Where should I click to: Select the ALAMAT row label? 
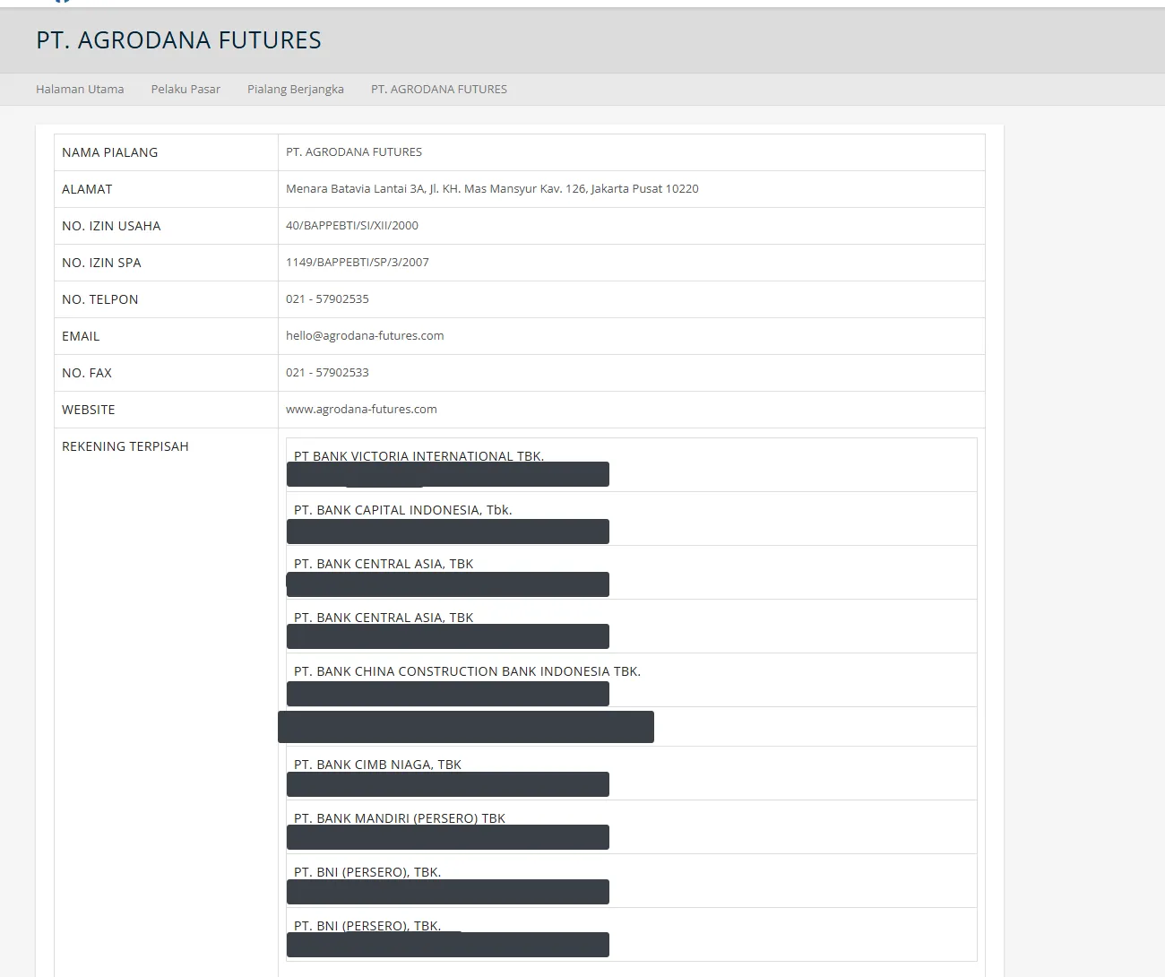(x=87, y=189)
